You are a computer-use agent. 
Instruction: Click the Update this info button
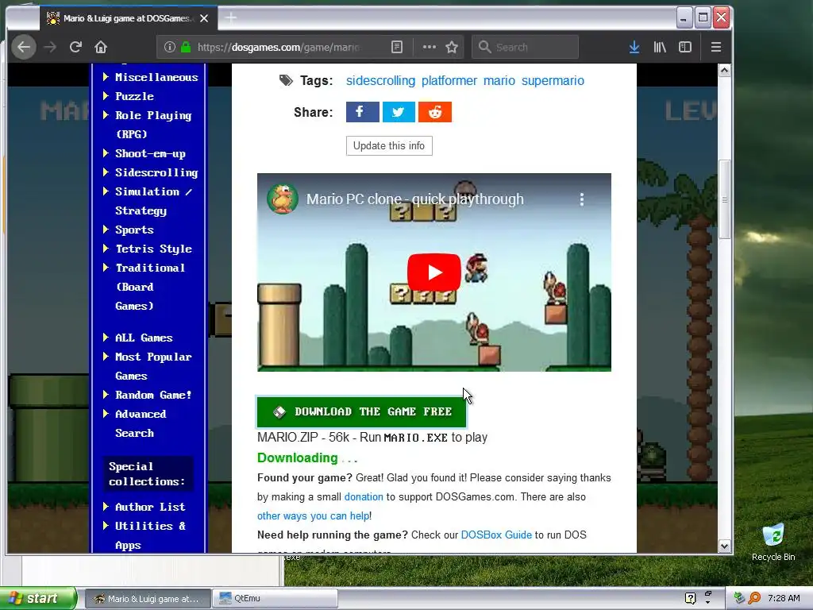click(x=389, y=146)
